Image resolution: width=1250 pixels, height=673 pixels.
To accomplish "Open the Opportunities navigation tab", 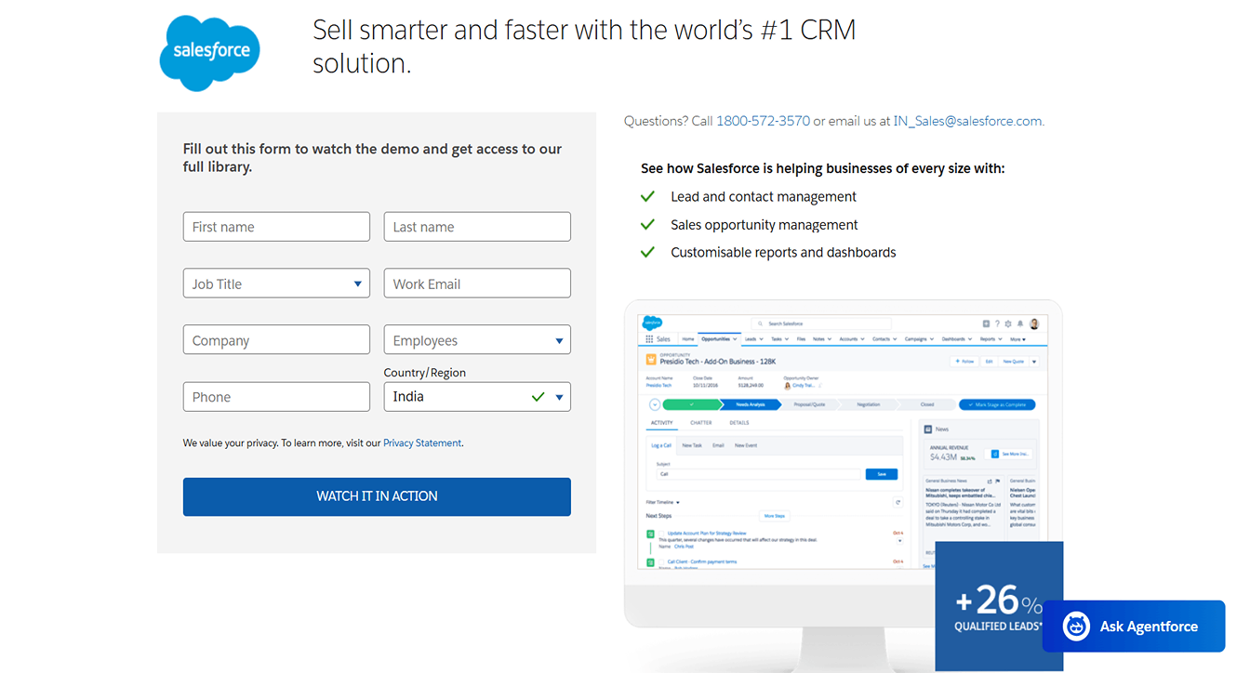I will tap(717, 339).
